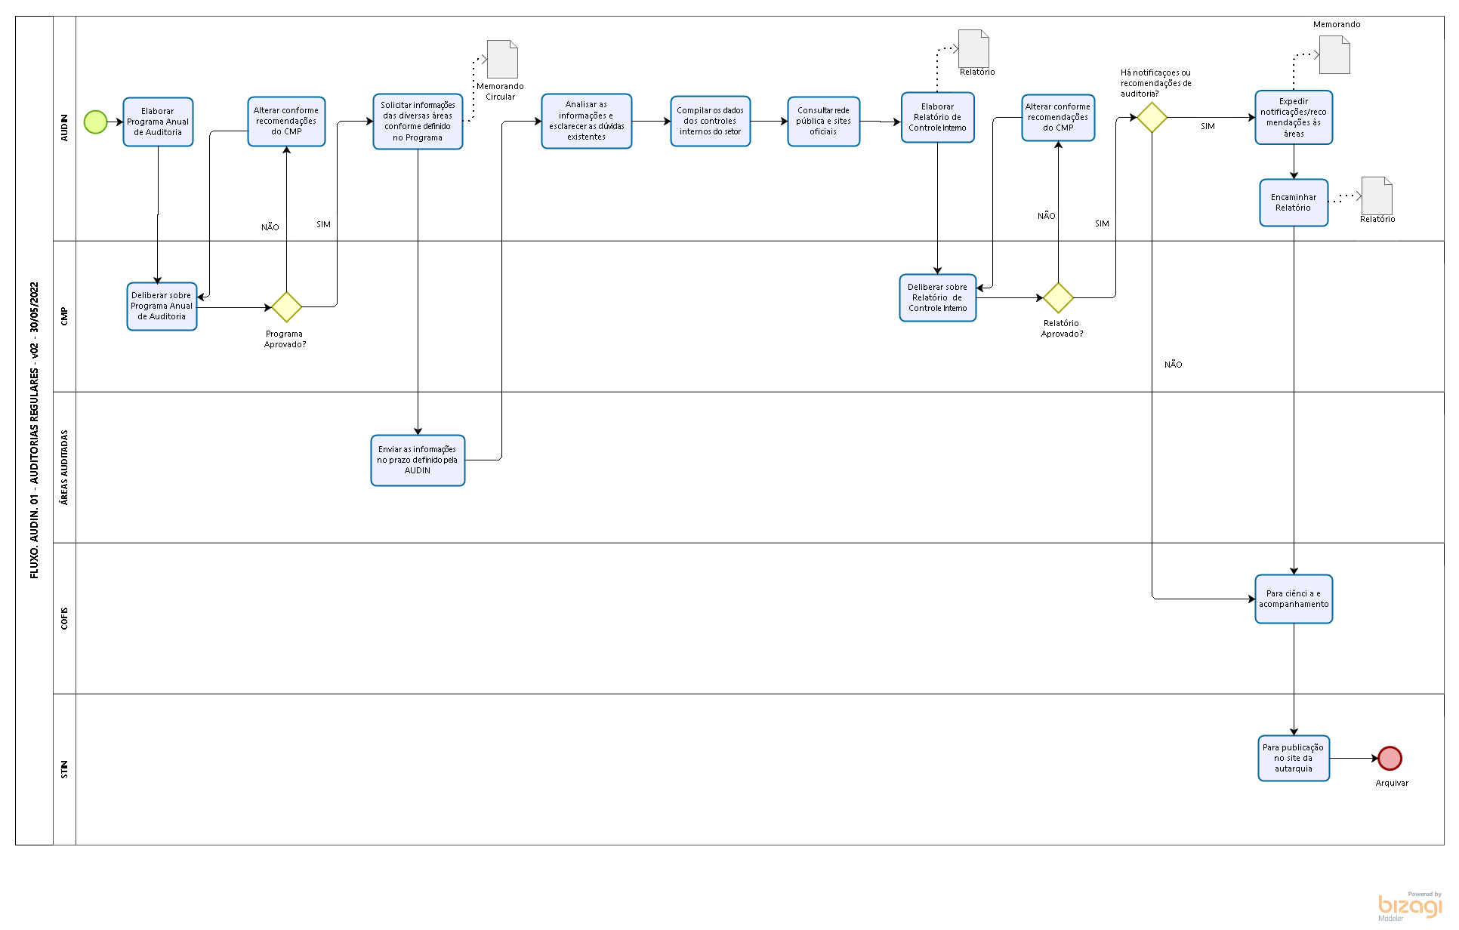
Task: Click the Relatório Aprovado gateway diamond
Action: [x=1058, y=297]
